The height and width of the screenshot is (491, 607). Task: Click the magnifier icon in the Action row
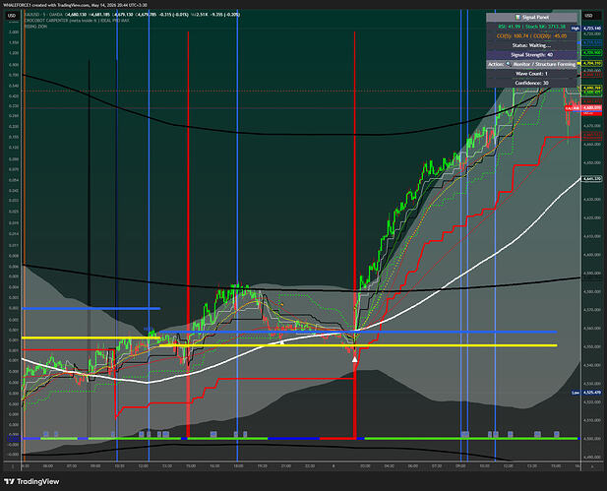[x=509, y=64]
